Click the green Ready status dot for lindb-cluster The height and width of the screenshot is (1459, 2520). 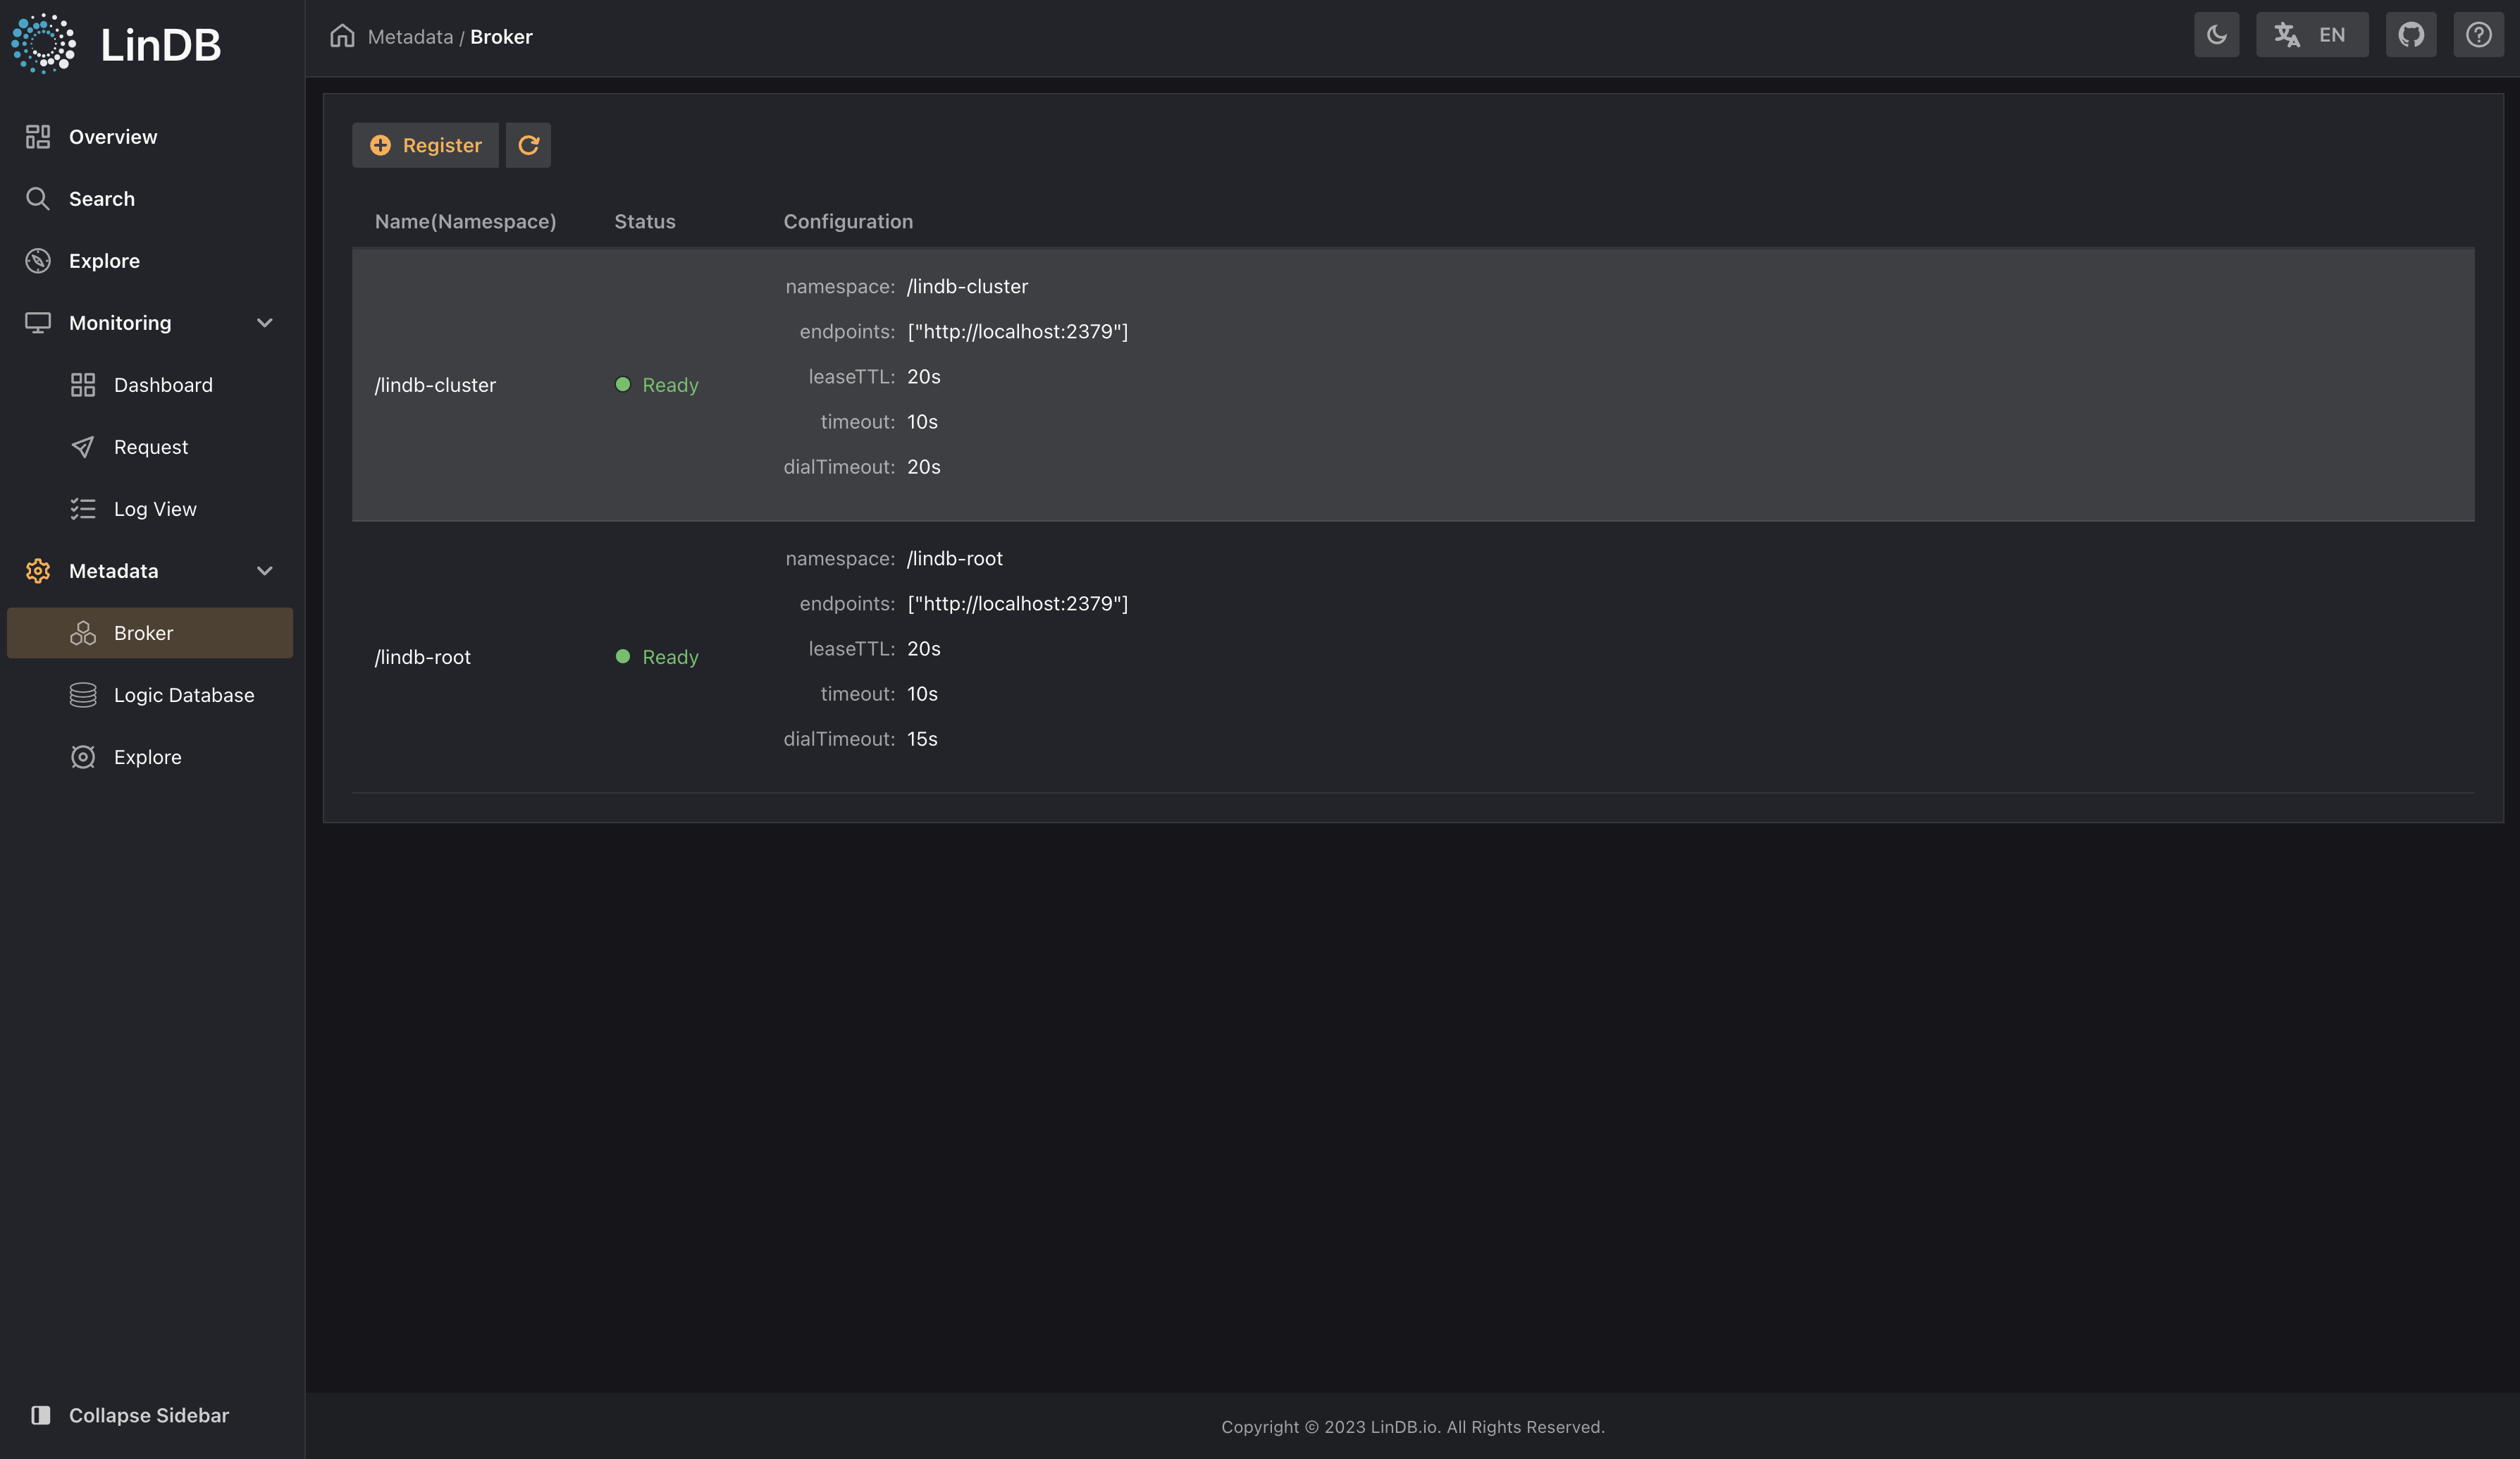click(624, 384)
